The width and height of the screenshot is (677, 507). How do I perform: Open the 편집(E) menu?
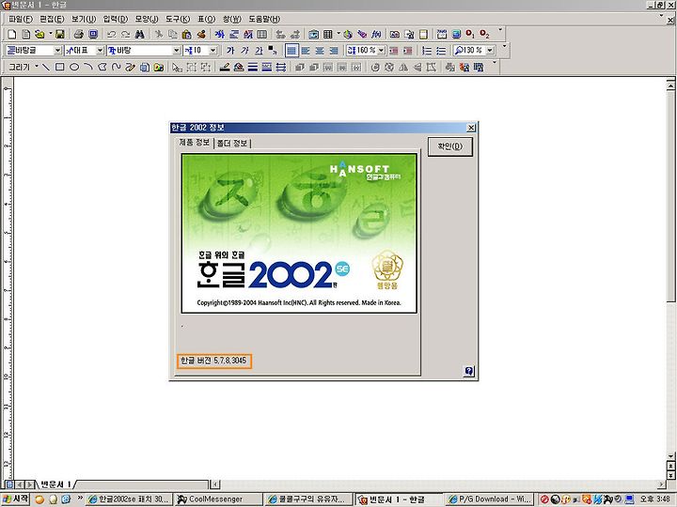52,19
